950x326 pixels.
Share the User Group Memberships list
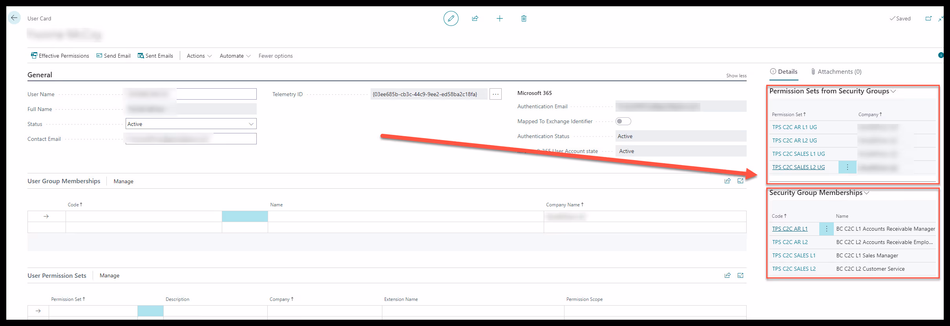tap(727, 181)
